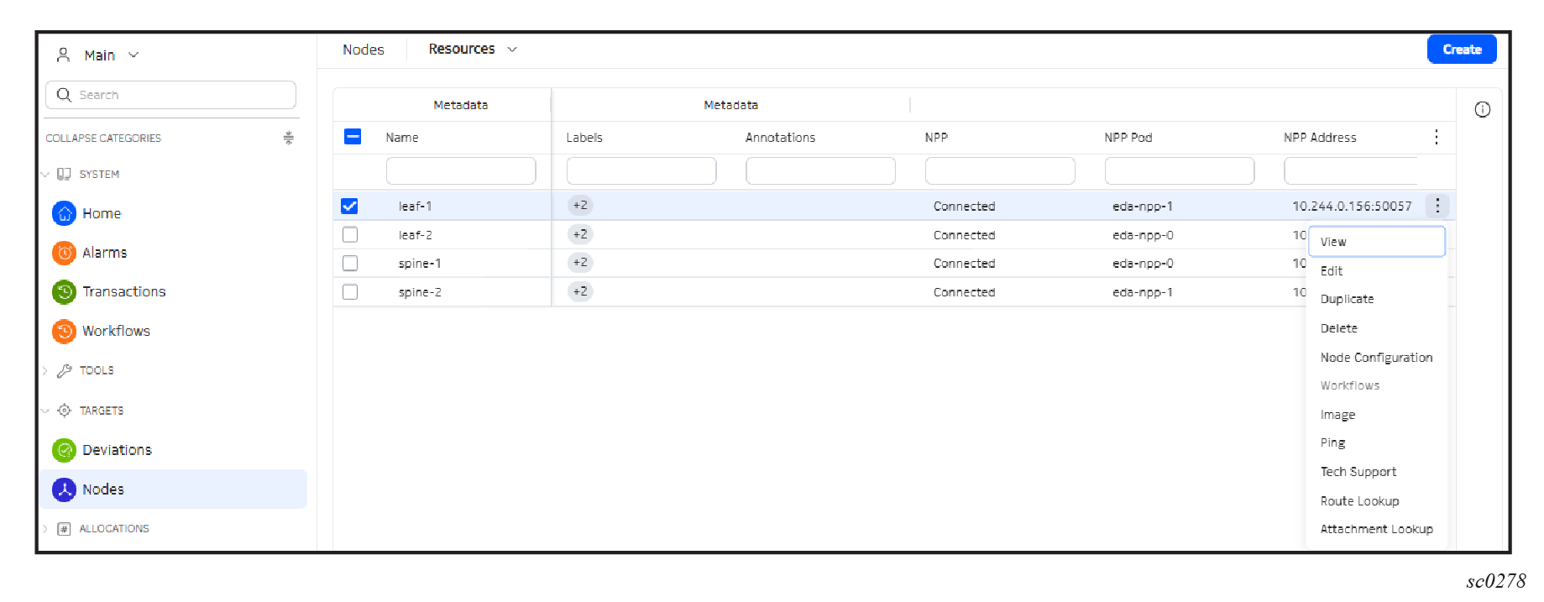Click the Name column filter field

coord(461,171)
